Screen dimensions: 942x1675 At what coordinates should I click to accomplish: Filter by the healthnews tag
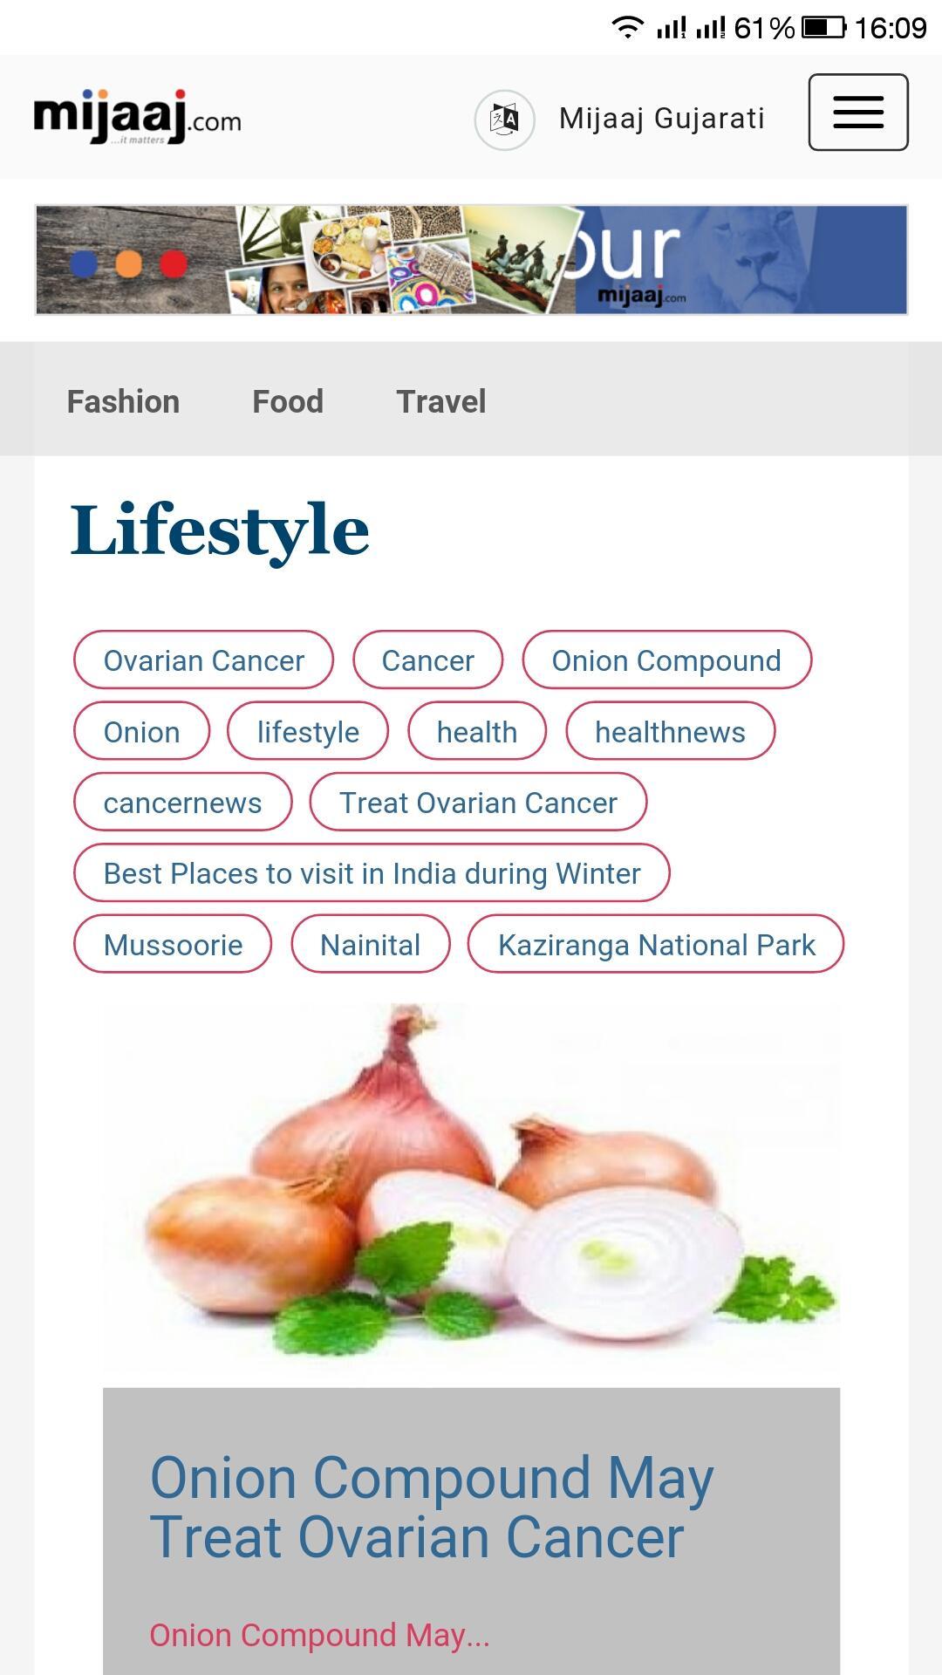point(670,731)
